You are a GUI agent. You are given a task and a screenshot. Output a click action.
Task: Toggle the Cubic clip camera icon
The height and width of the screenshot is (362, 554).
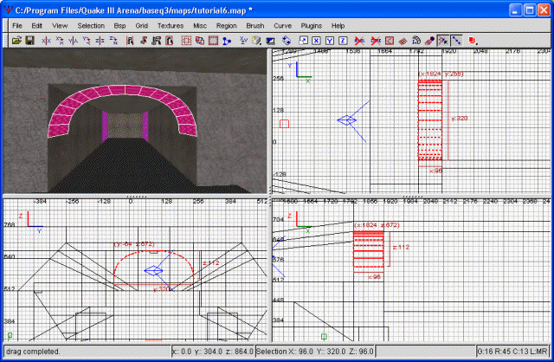[x=270, y=41]
